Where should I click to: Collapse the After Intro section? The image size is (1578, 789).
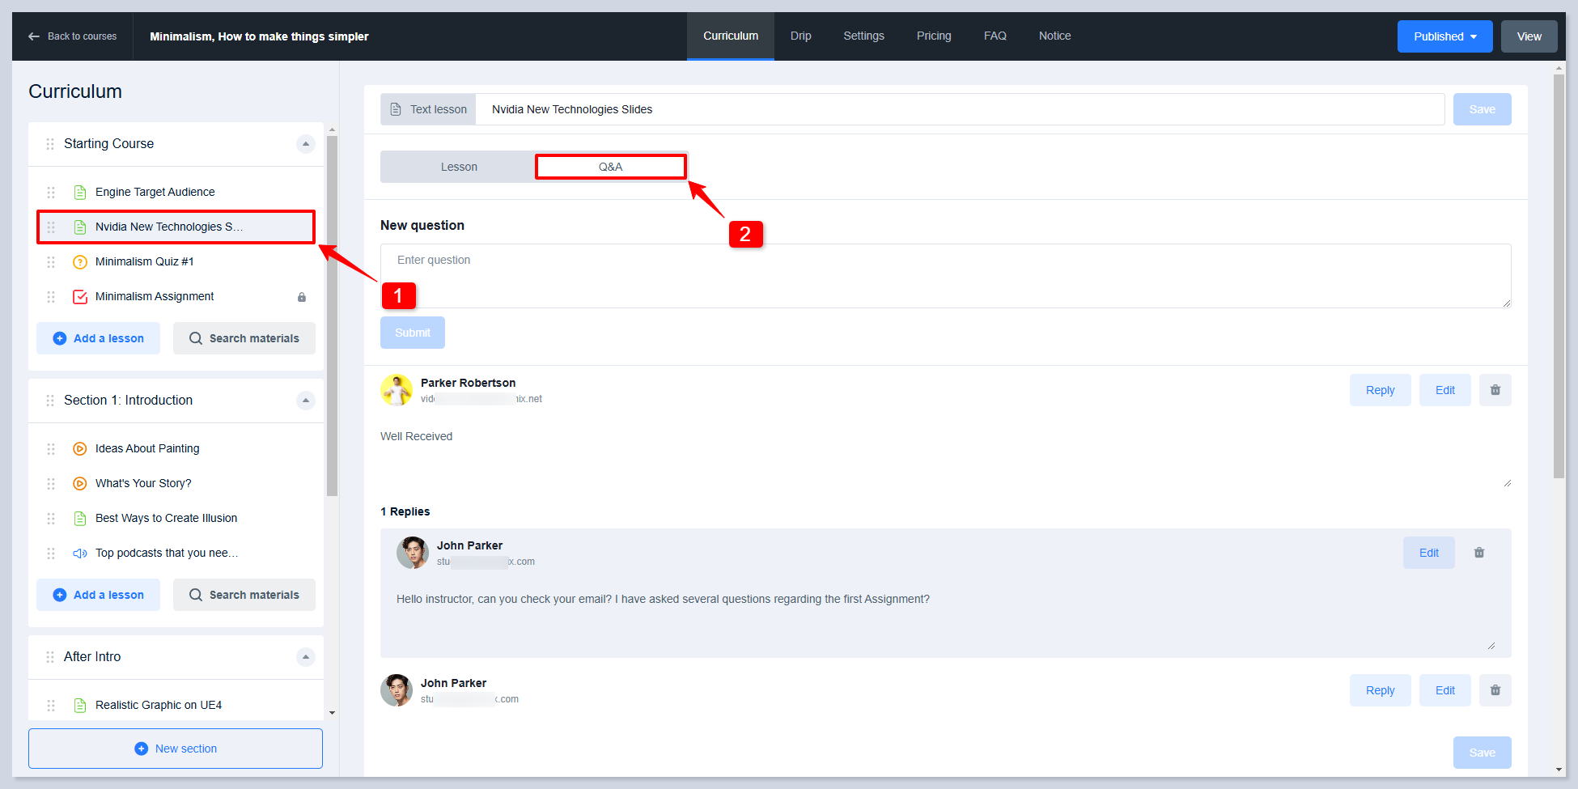(x=305, y=657)
